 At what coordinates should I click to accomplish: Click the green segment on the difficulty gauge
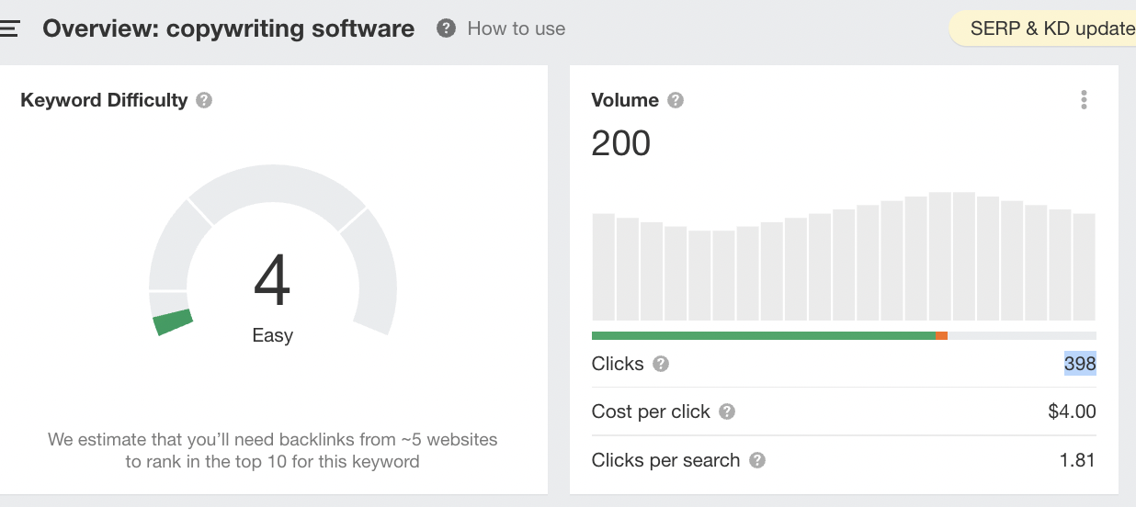[173, 321]
